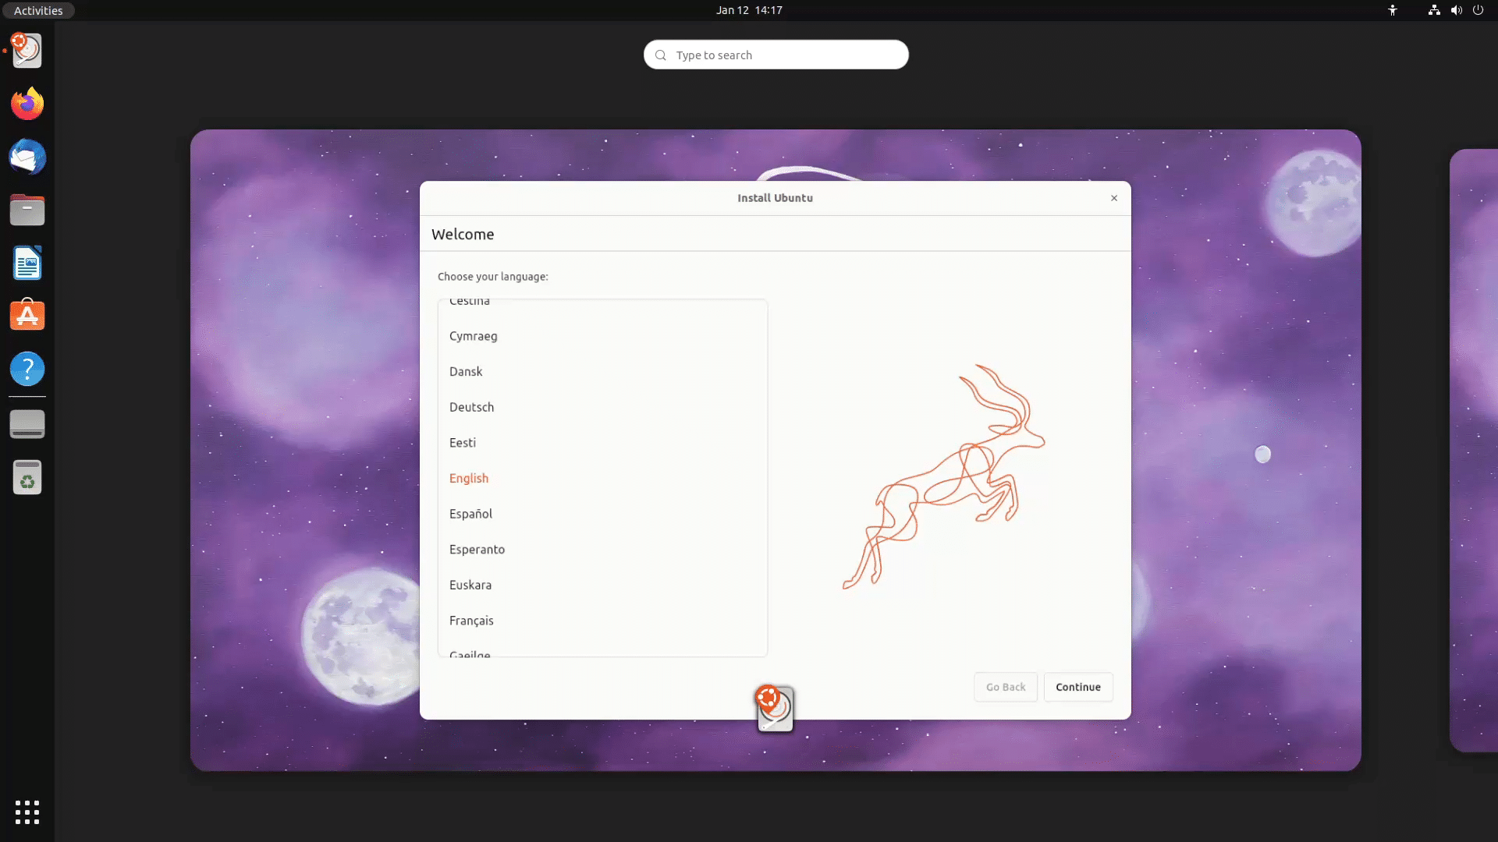Choose Español language

point(602,514)
